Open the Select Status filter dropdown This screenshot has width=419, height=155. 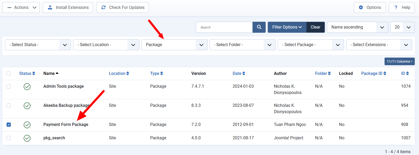(38, 45)
